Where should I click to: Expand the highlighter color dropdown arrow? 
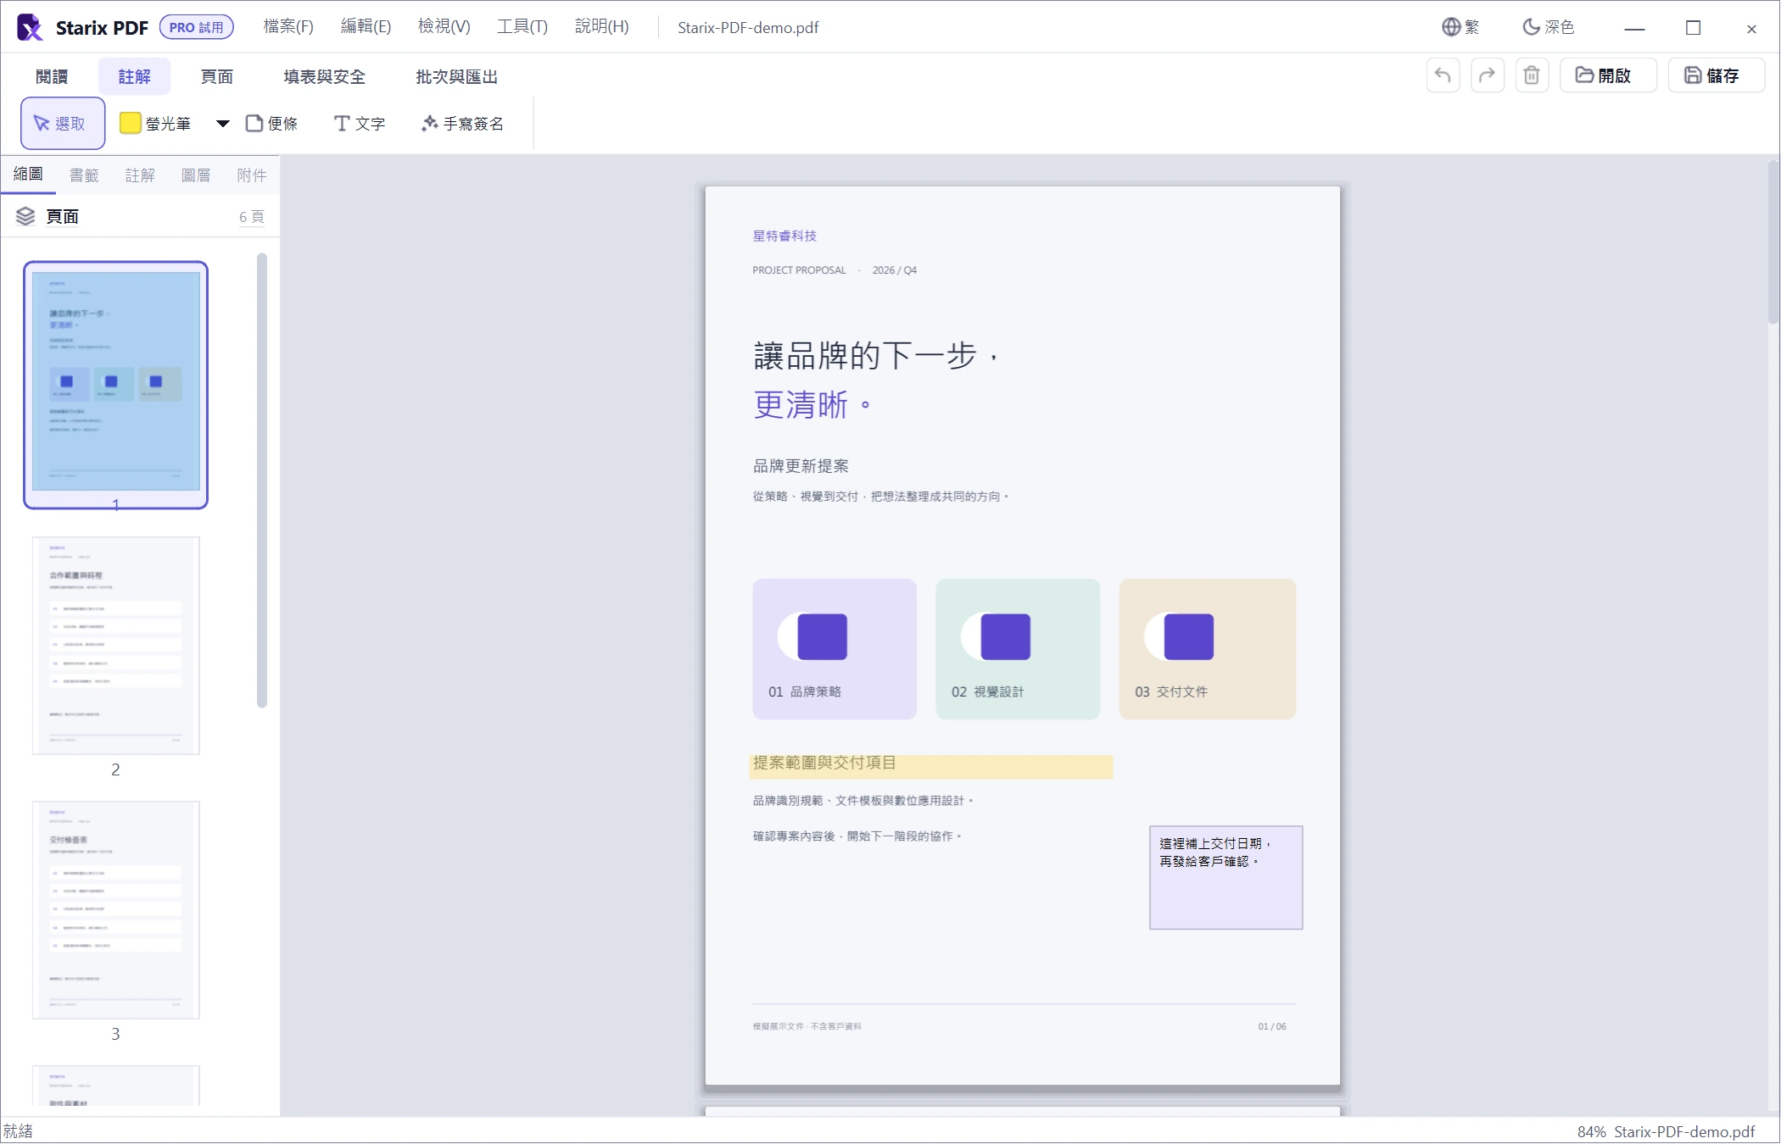[x=223, y=124]
